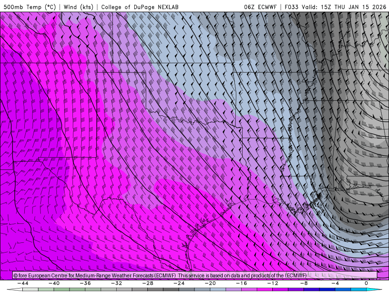Image resolution: width=389 pixels, height=292 pixels.
Task: Click the 0 colorbar scale label
Action: [366, 283]
